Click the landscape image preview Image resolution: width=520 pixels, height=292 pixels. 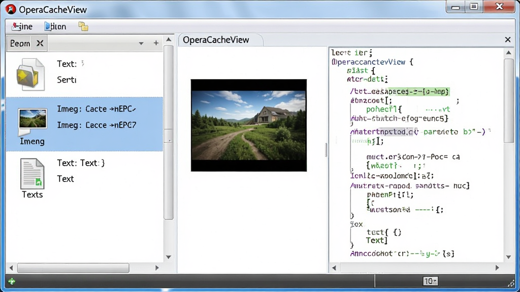[249, 125]
